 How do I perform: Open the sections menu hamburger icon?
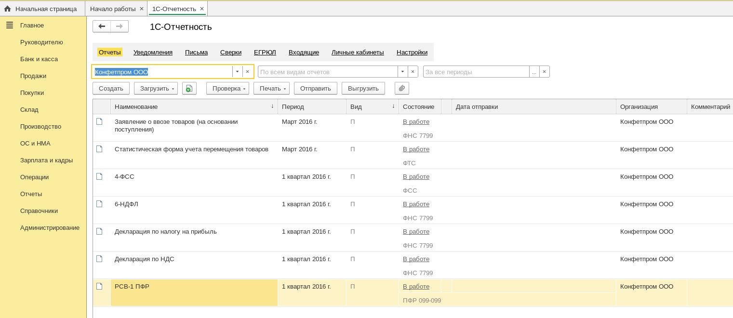[10, 25]
